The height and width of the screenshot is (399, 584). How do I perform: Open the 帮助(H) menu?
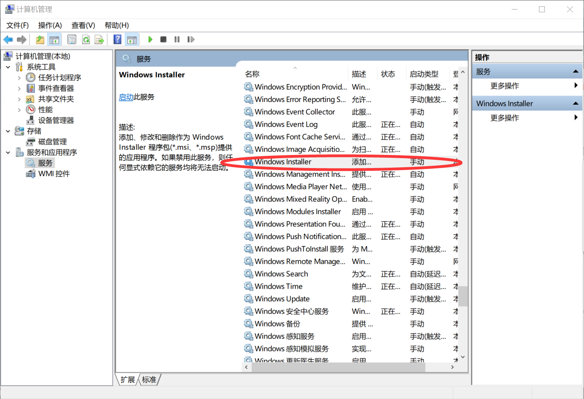tap(117, 25)
